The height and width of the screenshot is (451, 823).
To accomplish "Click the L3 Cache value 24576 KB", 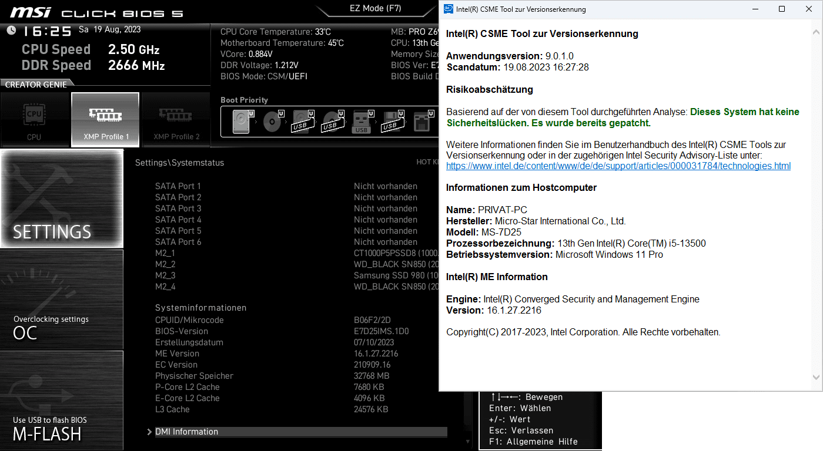I will 371,409.
